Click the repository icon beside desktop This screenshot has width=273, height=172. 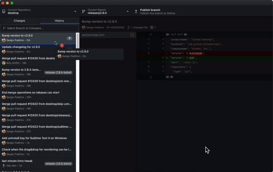pyautogui.click(x=4, y=12)
